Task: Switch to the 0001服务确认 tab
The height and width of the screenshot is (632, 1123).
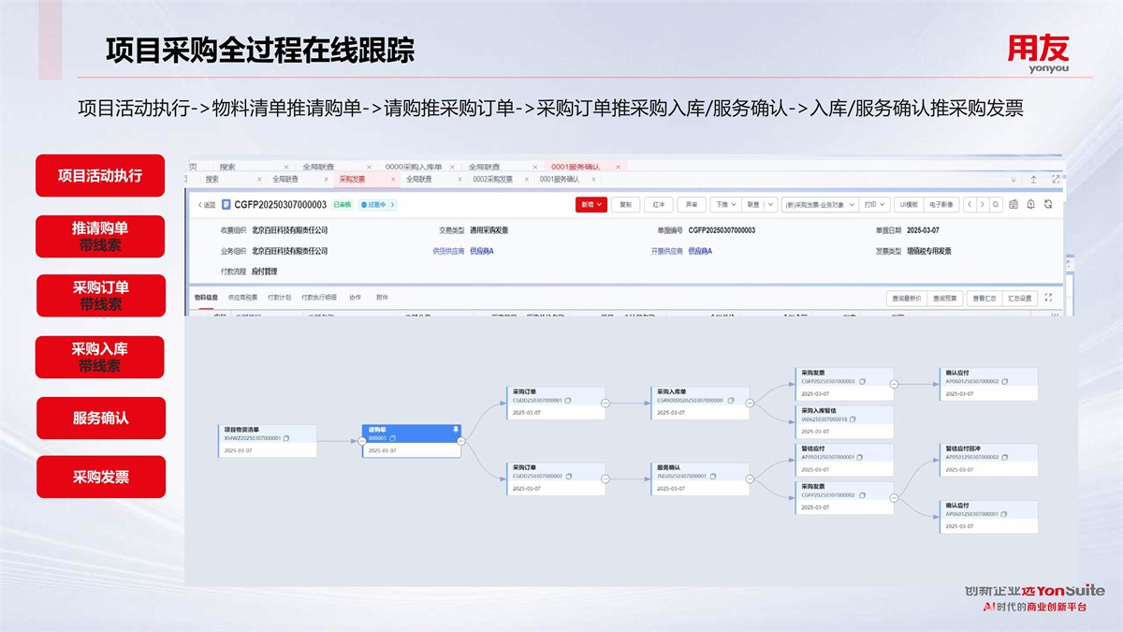Action: point(560,179)
